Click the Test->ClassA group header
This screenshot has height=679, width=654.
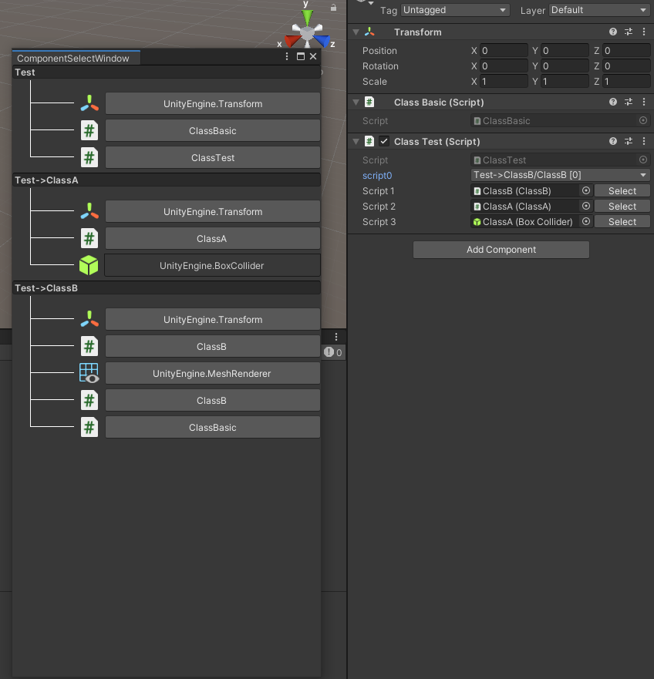(x=167, y=180)
